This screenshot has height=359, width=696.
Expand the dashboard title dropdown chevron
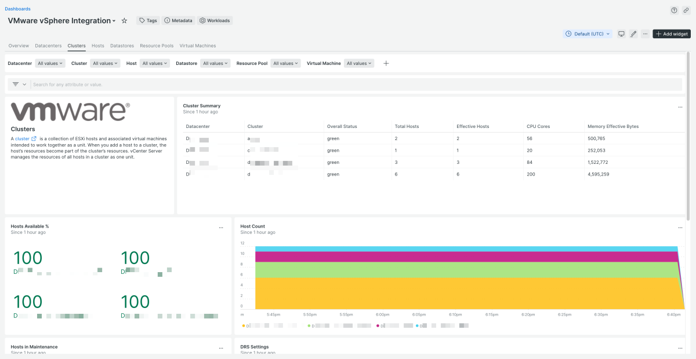click(114, 21)
